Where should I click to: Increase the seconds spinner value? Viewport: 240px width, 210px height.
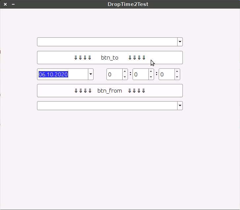coord(177,72)
